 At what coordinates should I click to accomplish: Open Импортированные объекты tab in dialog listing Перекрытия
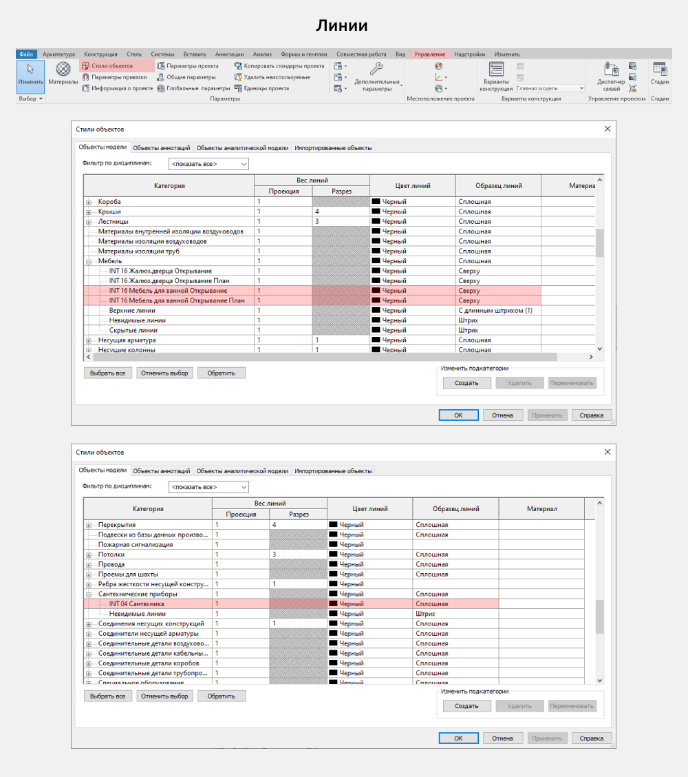coord(333,470)
